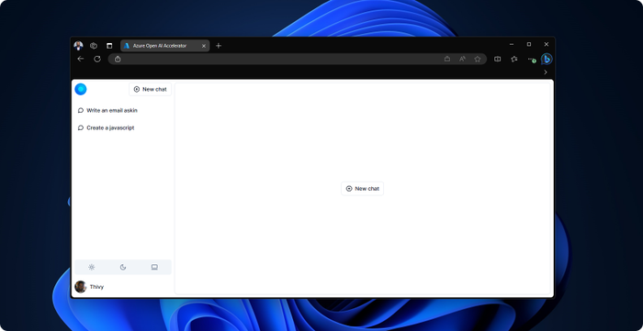Open Read aloud icon in address bar
643x331 pixels.
pos(462,59)
